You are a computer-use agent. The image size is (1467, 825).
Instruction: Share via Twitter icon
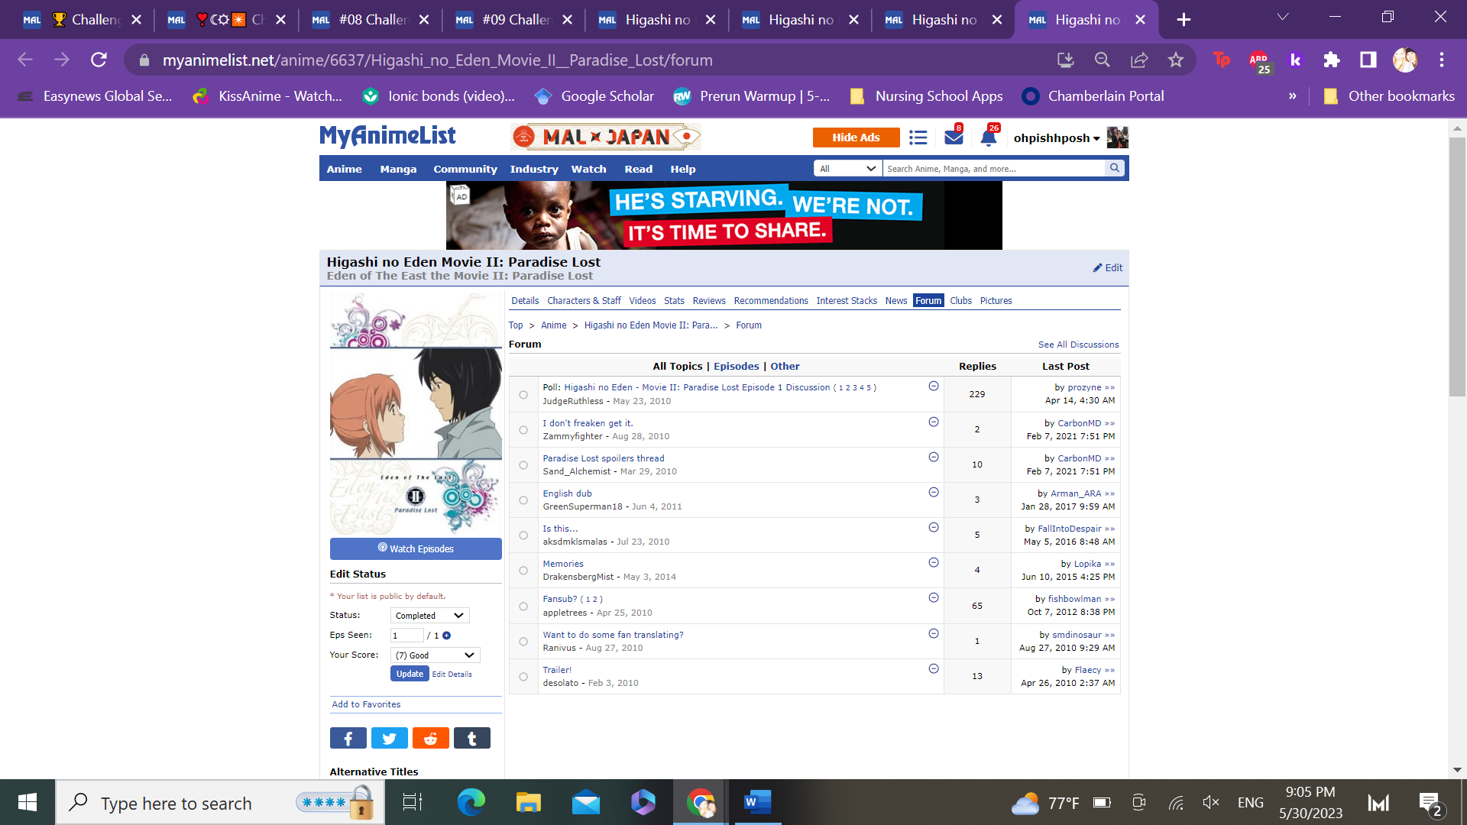(389, 739)
